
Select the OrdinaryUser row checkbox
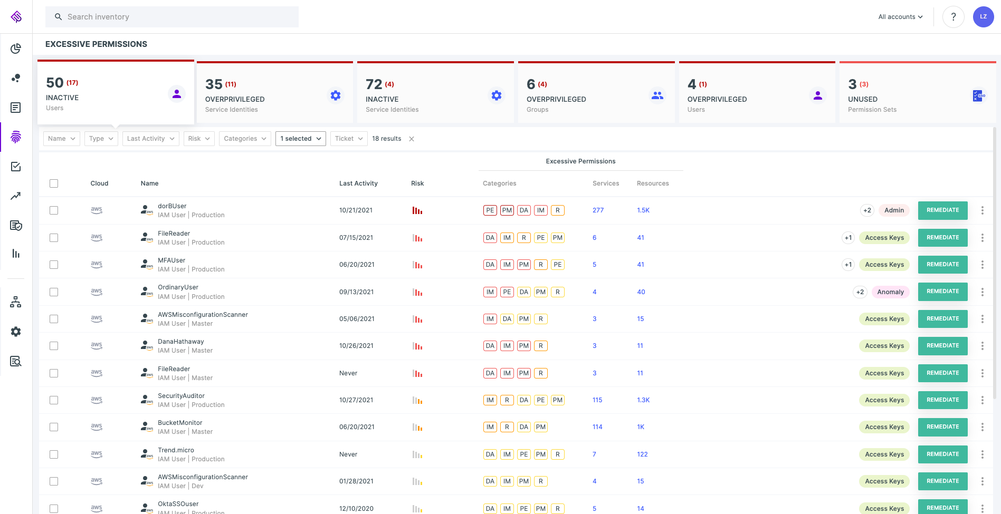[54, 292]
